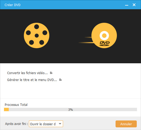Click the yellow DVD disc icon
This screenshot has height=130, width=141.
104,35
